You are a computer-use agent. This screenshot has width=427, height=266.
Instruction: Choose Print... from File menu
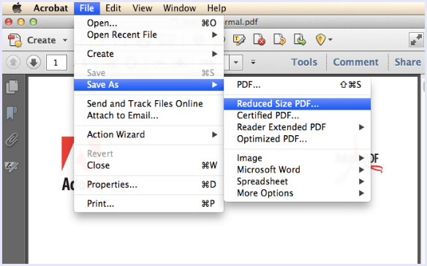(x=148, y=204)
